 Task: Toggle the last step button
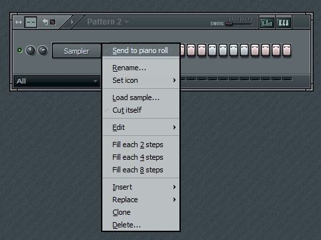(x=286, y=50)
